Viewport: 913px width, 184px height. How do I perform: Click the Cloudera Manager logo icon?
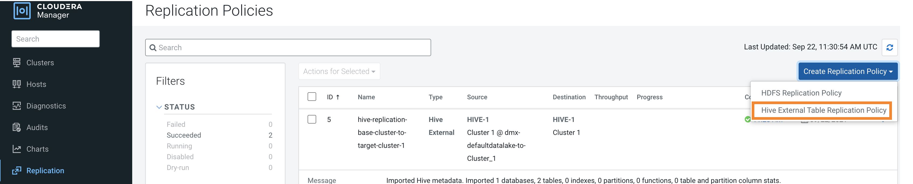[22, 11]
